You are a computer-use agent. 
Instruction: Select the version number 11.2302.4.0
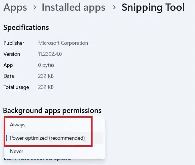pos(50,54)
